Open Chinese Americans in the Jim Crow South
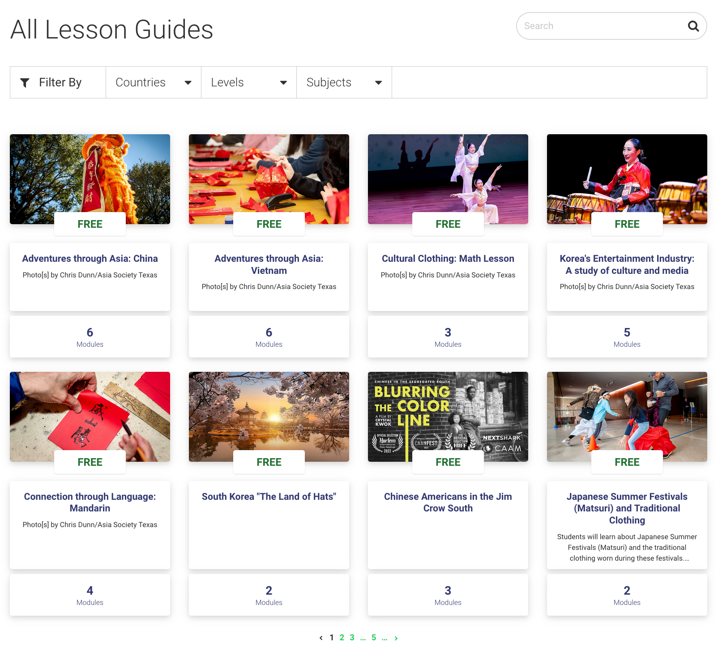This screenshot has height=647, width=718. click(448, 502)
